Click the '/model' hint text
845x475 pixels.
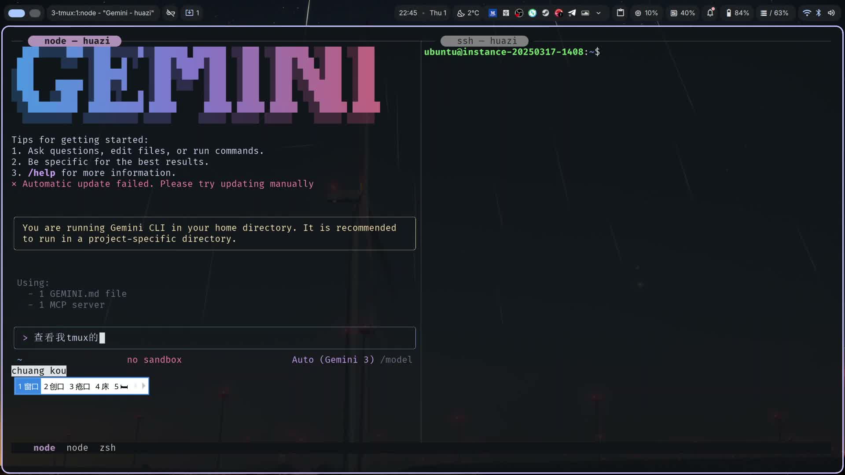click(x=396, y=360)
